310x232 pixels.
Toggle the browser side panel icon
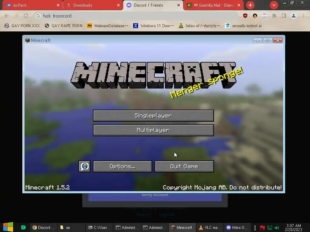point(284,16)
